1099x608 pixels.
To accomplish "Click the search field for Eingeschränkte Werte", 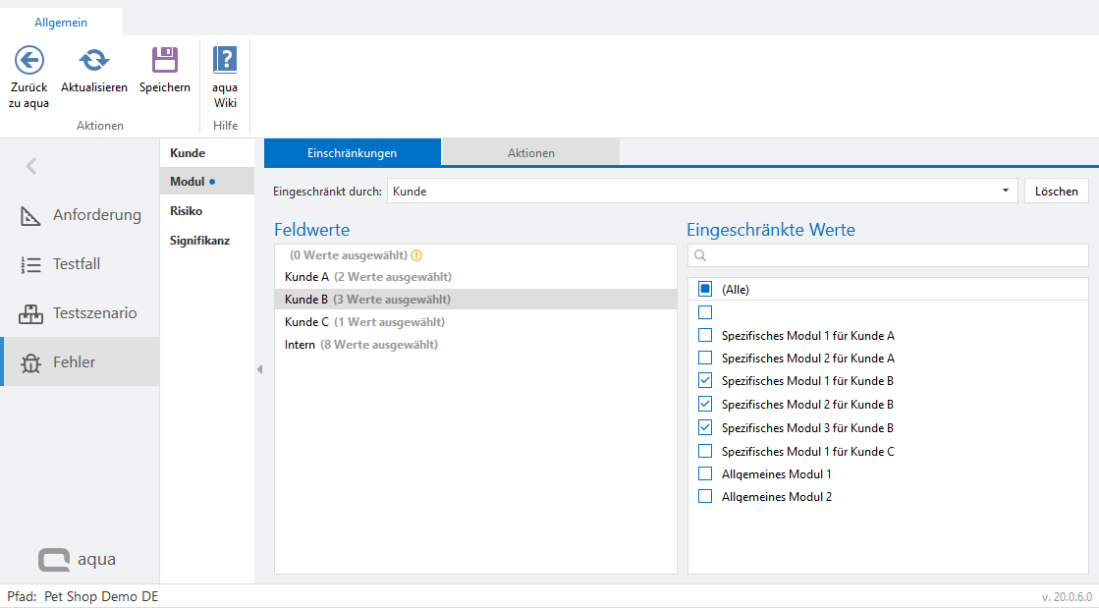I will (x=894, y=255).
